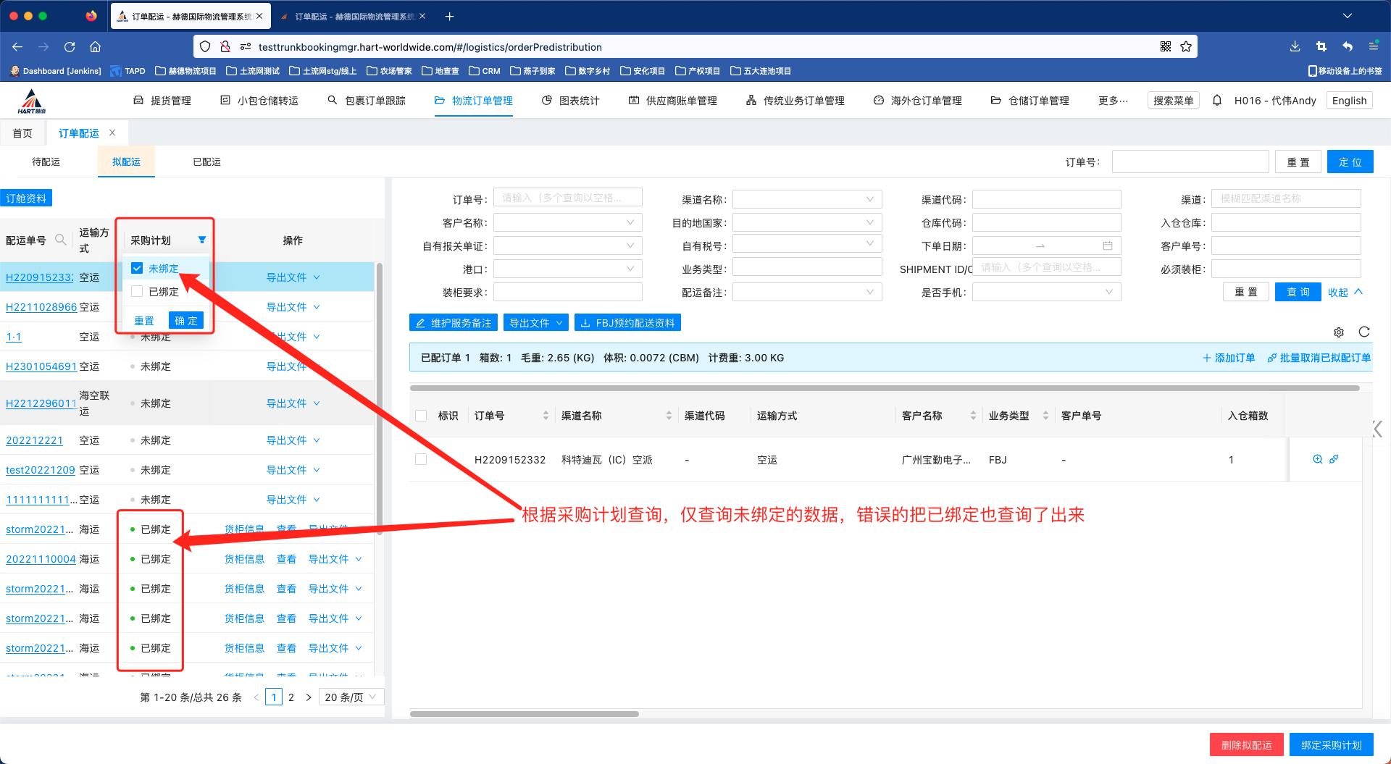Open the 渠道名称 dropdown
Screen dimensions: 1391x764
coord(807,198)
